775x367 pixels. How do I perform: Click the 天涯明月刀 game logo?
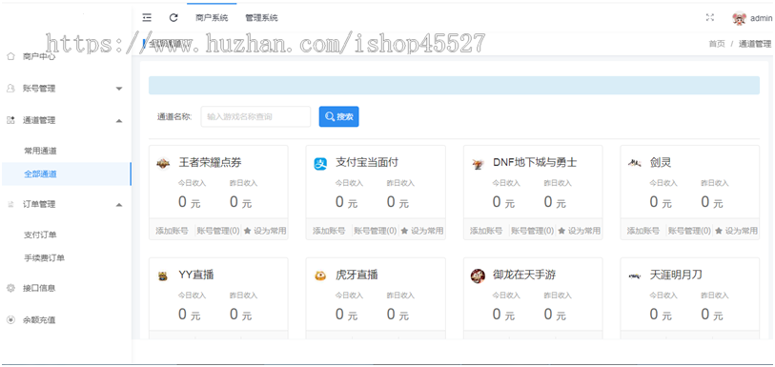[x=635, y=276]
